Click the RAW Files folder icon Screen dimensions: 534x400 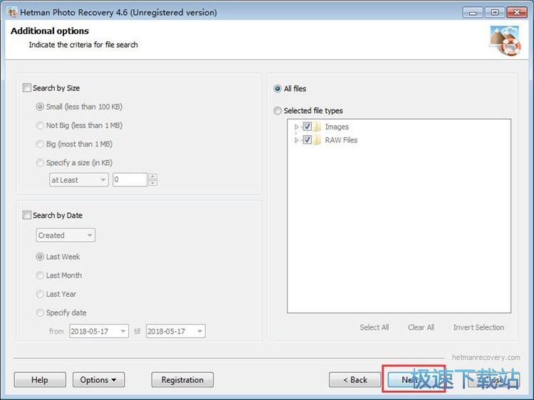(317, 140)
